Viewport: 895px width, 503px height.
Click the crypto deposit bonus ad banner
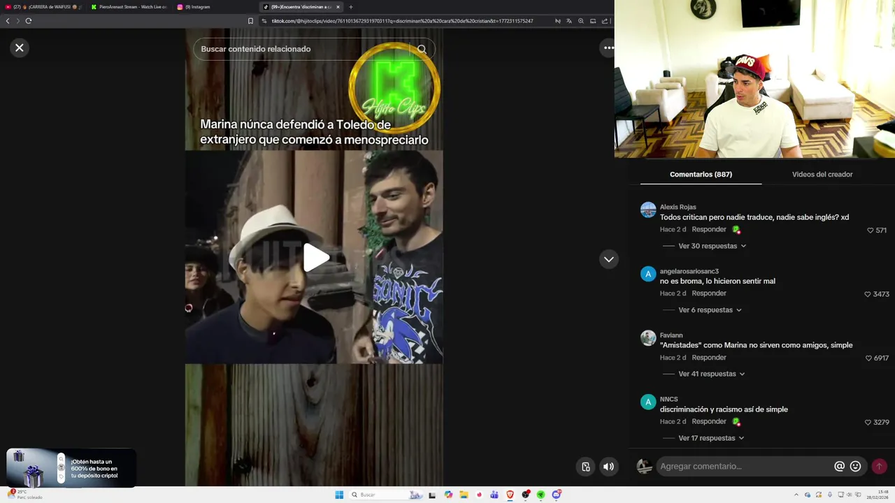71,468
